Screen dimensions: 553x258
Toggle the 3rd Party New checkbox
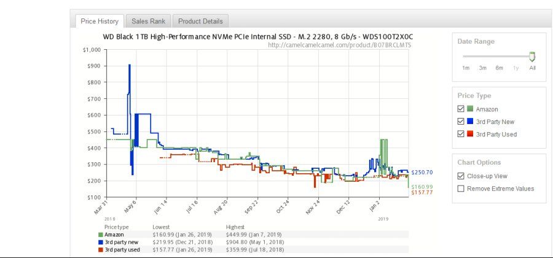point(461,121)
